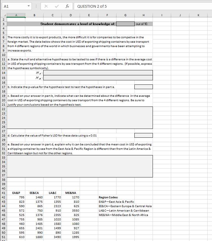
Task: Click the Fisher's LSD answer box
Action: pos(143,135)
